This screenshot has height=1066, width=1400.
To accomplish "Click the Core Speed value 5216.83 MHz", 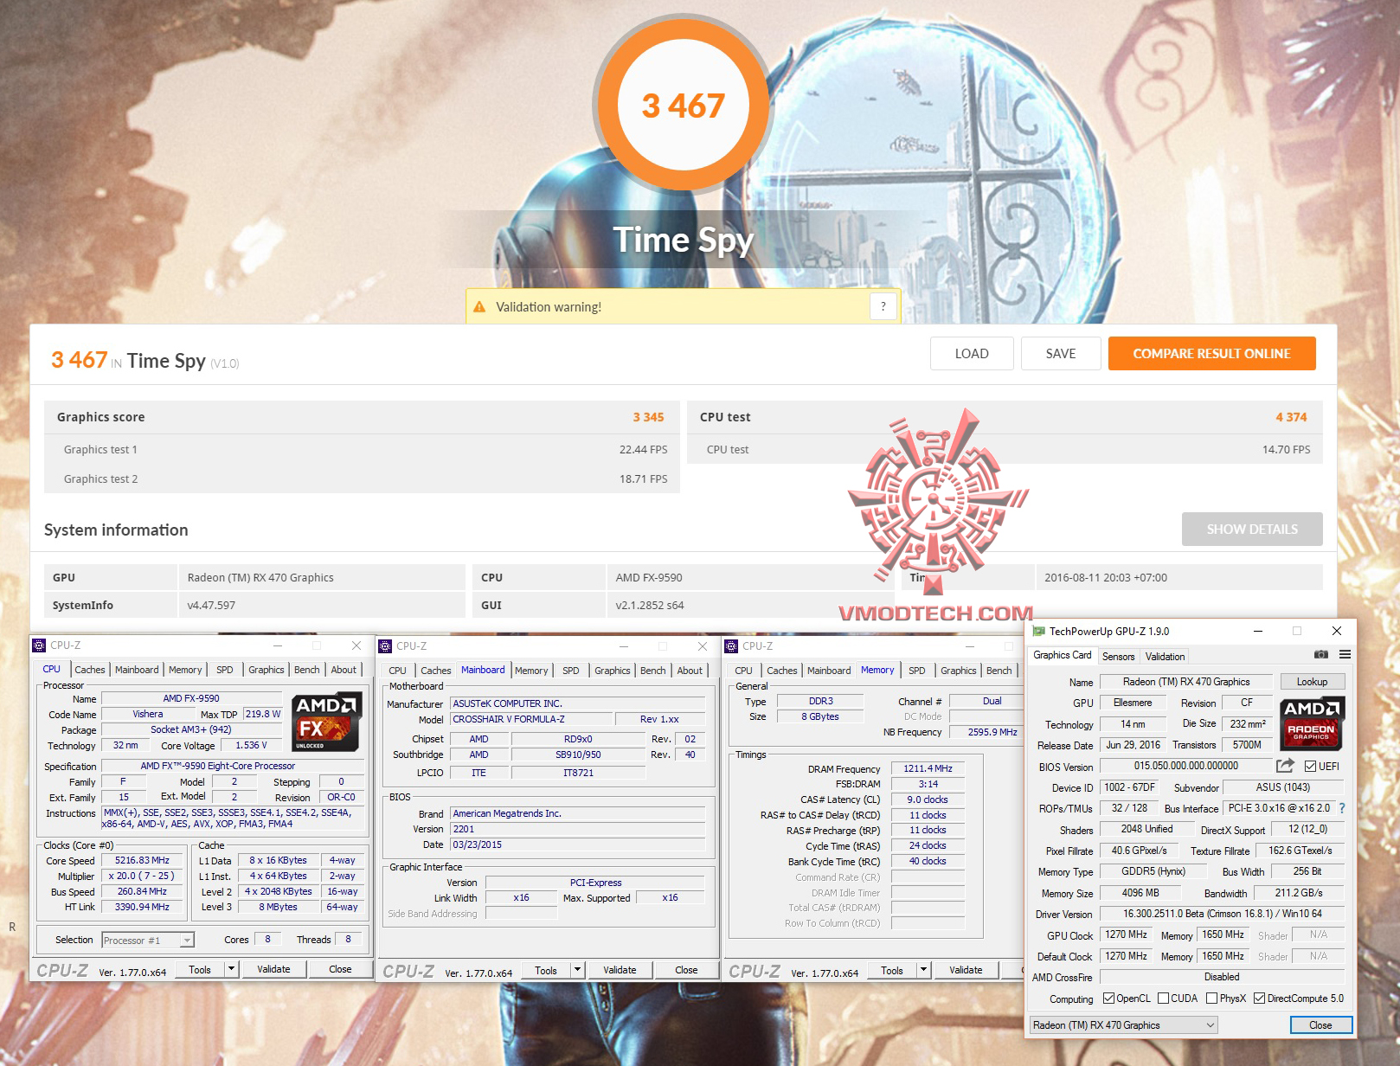I will pyautogui.click(x=143, y=861).
